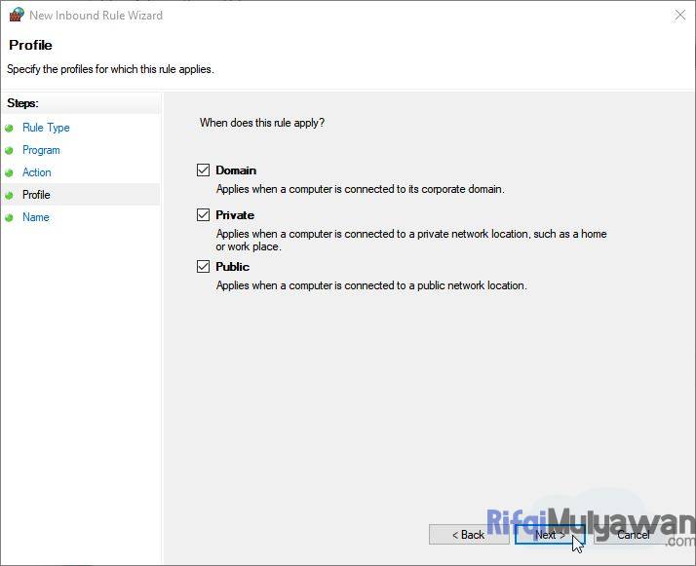Image resolution: width=696 pixels, height=566 pixels.
Task: Click the green bullet beside Rule Type
Action: pyautogui.click(x=10, y=128)
